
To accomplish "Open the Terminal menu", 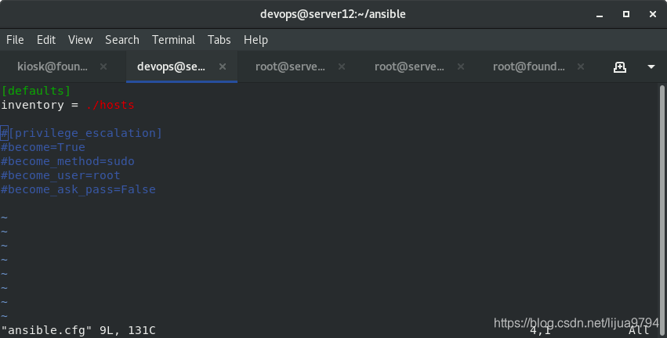I will pos(173,40).
